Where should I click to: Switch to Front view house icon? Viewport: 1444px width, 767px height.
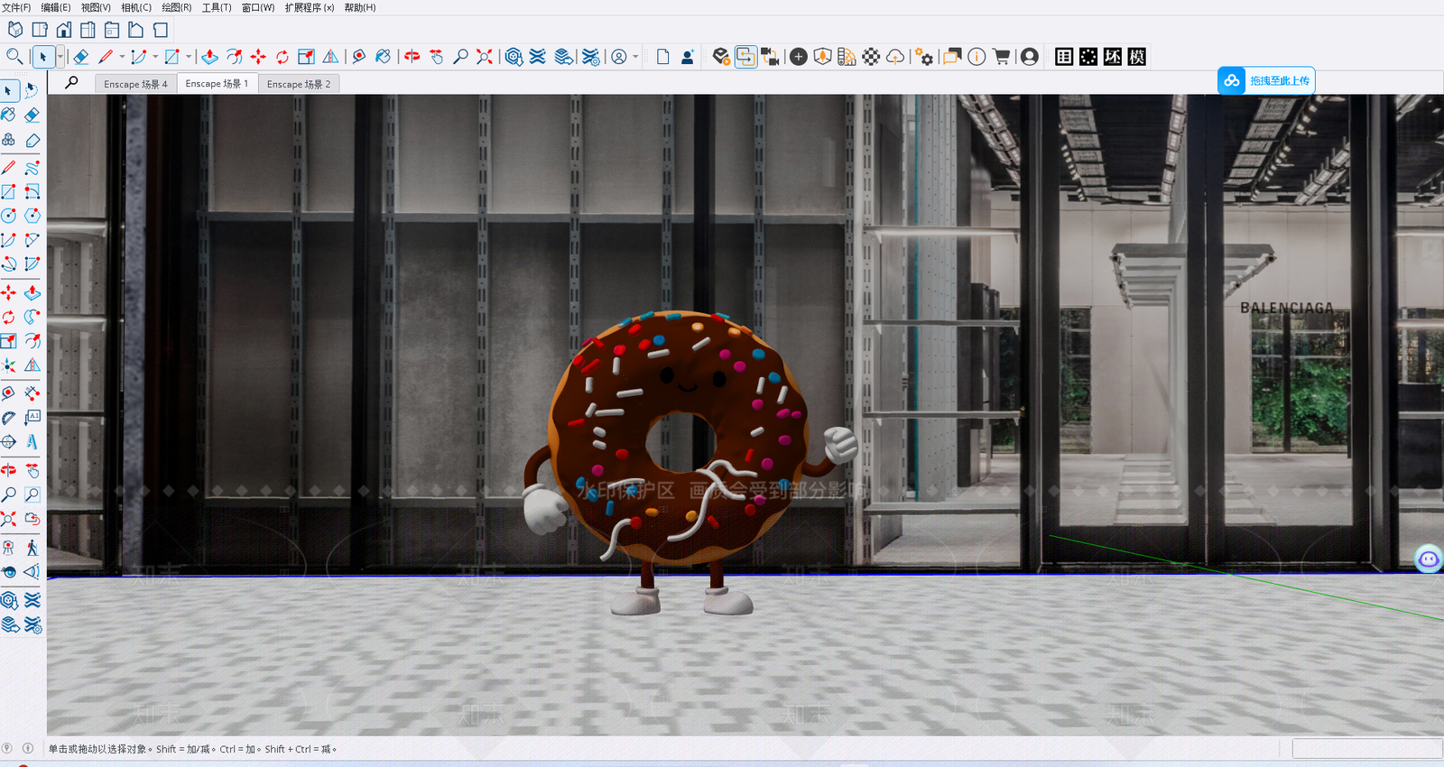pyautogui.click(x=64, y=30)
